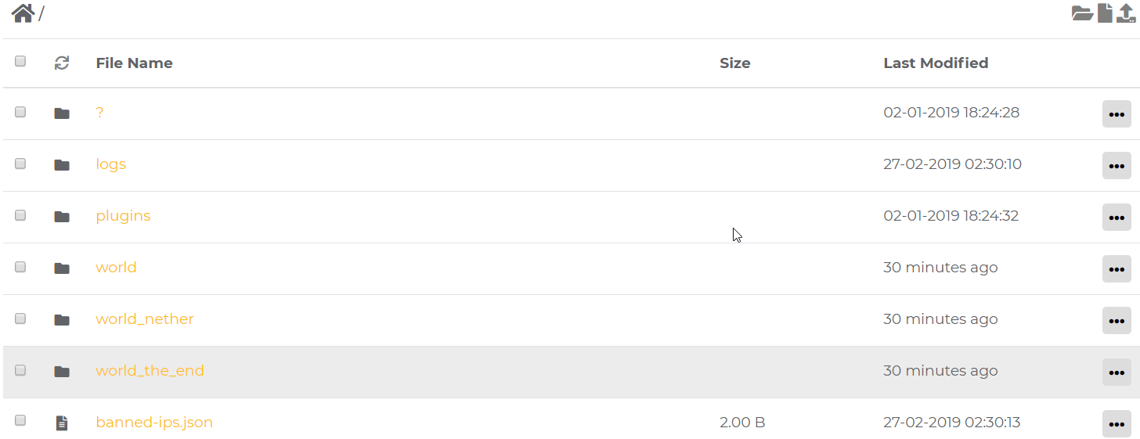Click the blank file icon at top right
The image size is (1140, 439).
1105,13
